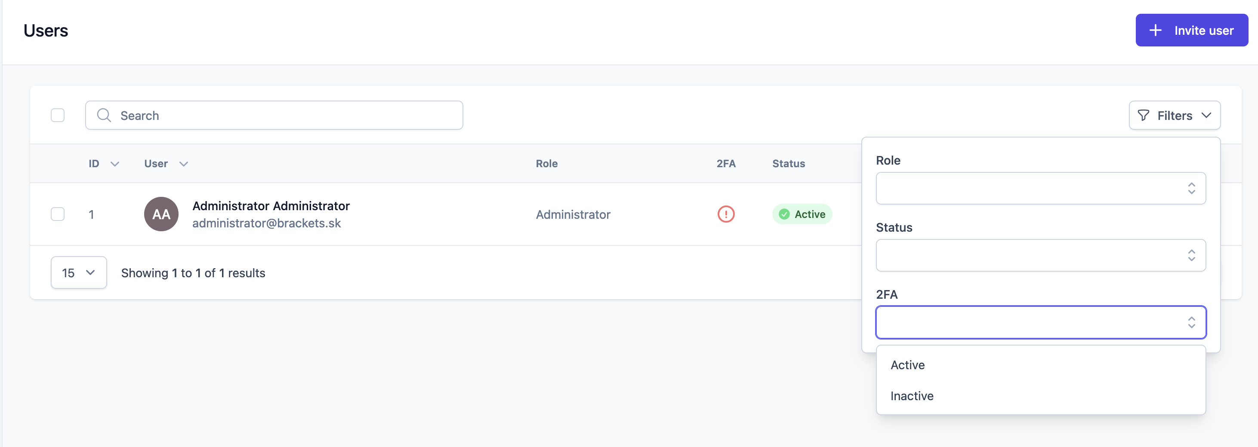Click the 2FA filter dropdown field
This screenshot has width=1258, height=447.
1041,322
